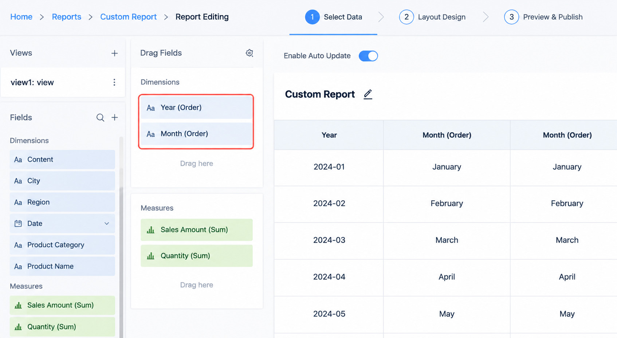Screen dimensions: 617x338
Task: Select Month (Order) in dragged Dimensions
Action: (x=197, y=134)
